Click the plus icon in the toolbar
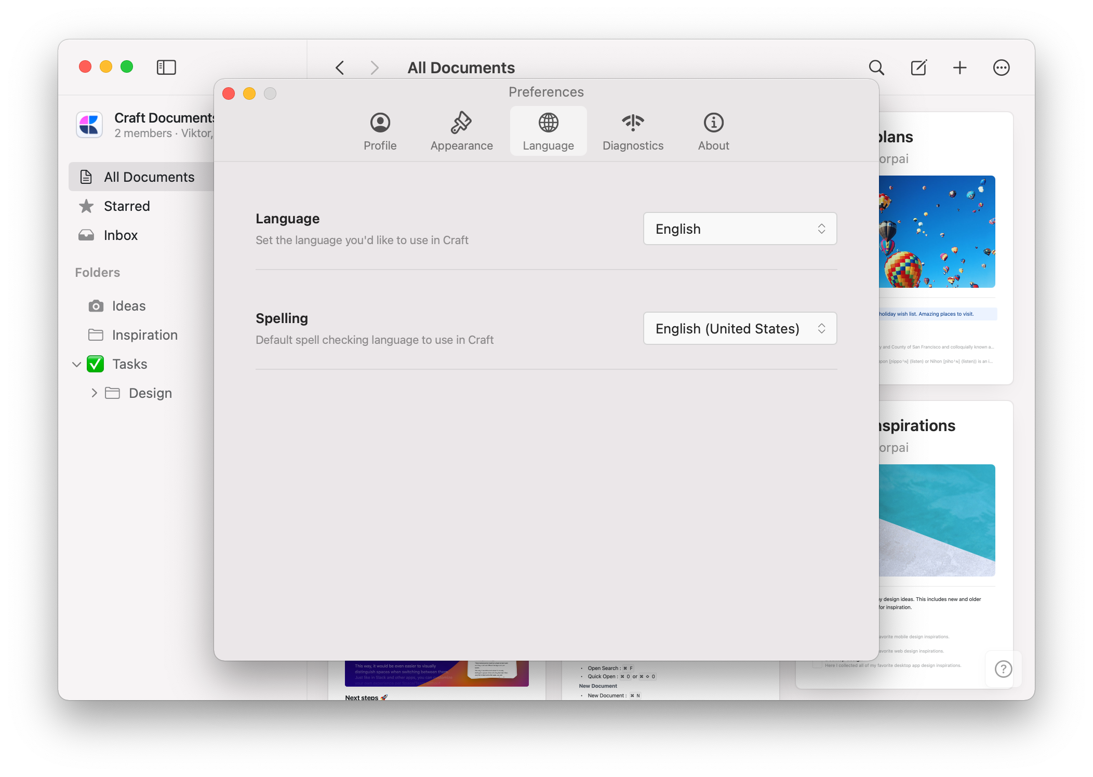The height and width of the screenshot is (777, 1093). (x=959, y=68)
